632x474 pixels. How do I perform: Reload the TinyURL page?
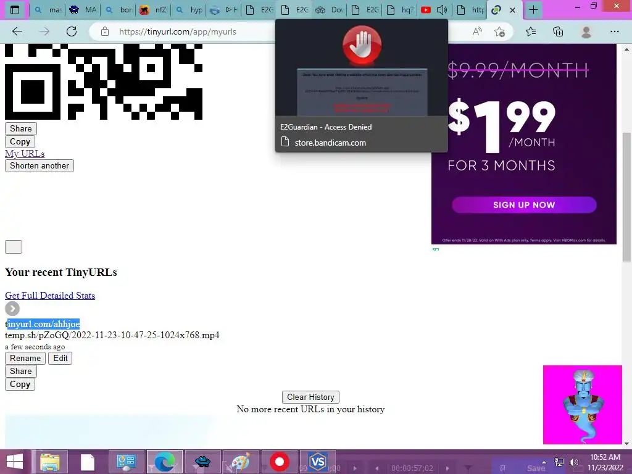[x=72, y=31]
